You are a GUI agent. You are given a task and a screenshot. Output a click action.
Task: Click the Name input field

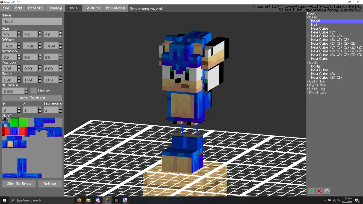tap(32, 21)
